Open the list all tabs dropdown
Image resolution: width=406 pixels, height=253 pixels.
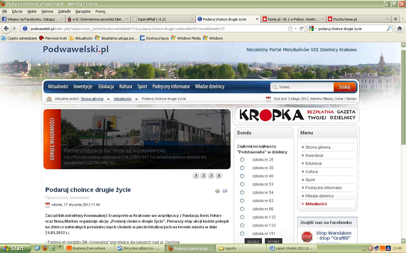pos(403,19)
